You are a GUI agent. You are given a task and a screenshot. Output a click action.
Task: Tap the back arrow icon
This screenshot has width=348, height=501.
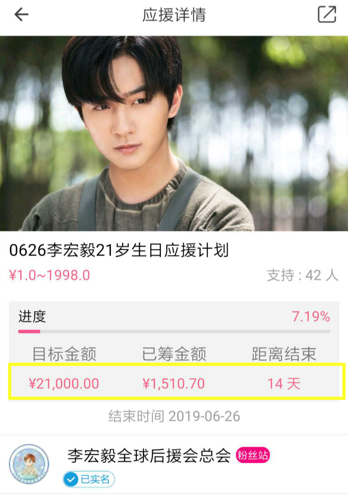pyautogui.click(x=21, y=14)
